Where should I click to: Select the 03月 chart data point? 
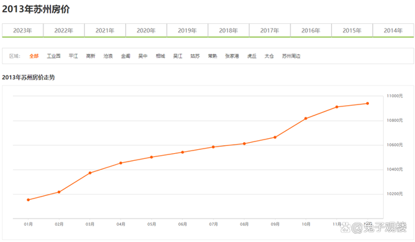90,173
